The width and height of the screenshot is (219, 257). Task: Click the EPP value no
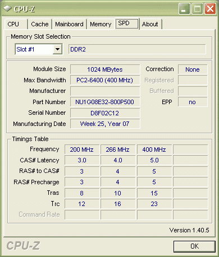[193, 102]
